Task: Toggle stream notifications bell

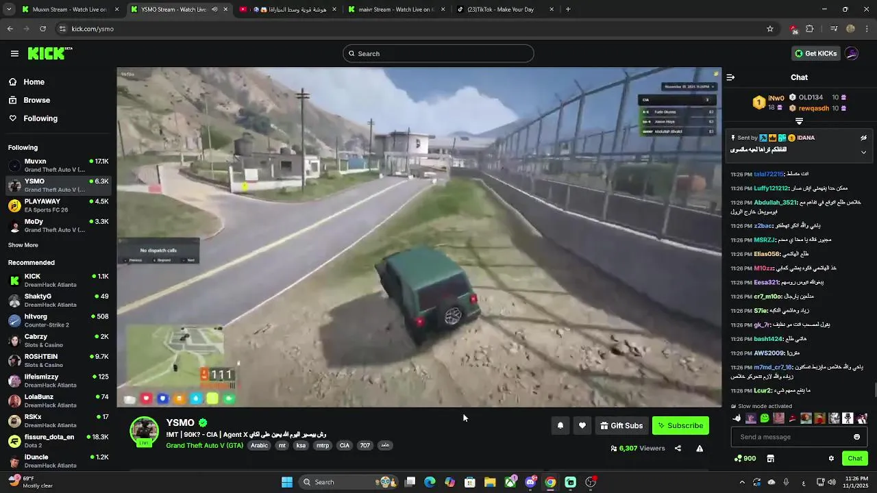Action: (x=560, y=426)
